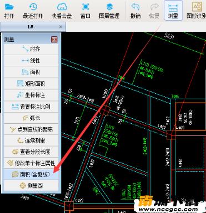Image resolution: width=206 pixels, height=213 pixels.
Task: Select 点到直线的距离 point-to-line distance tool
Action: 31,129
